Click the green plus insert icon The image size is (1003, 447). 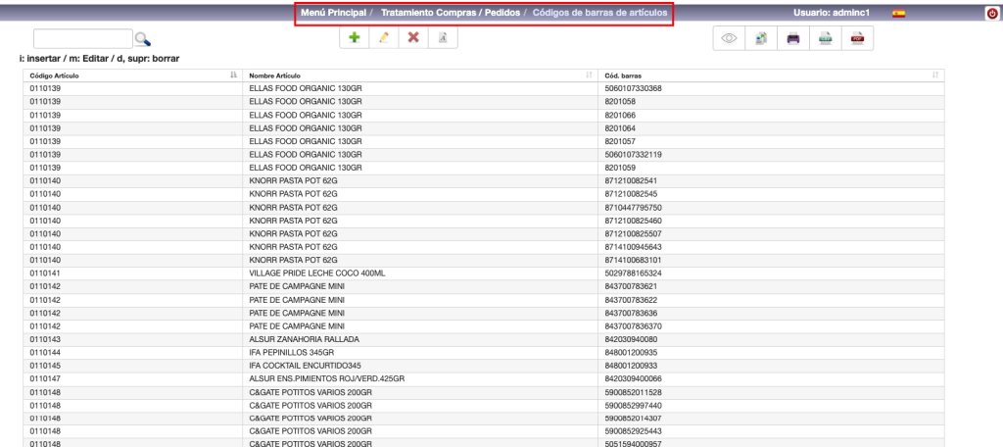(x=354, y=37)
